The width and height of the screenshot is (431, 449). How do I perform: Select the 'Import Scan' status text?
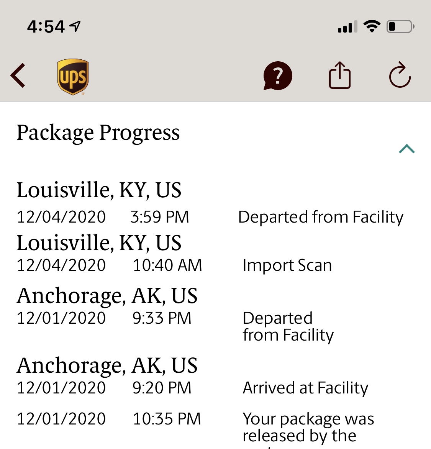point(287,265)
